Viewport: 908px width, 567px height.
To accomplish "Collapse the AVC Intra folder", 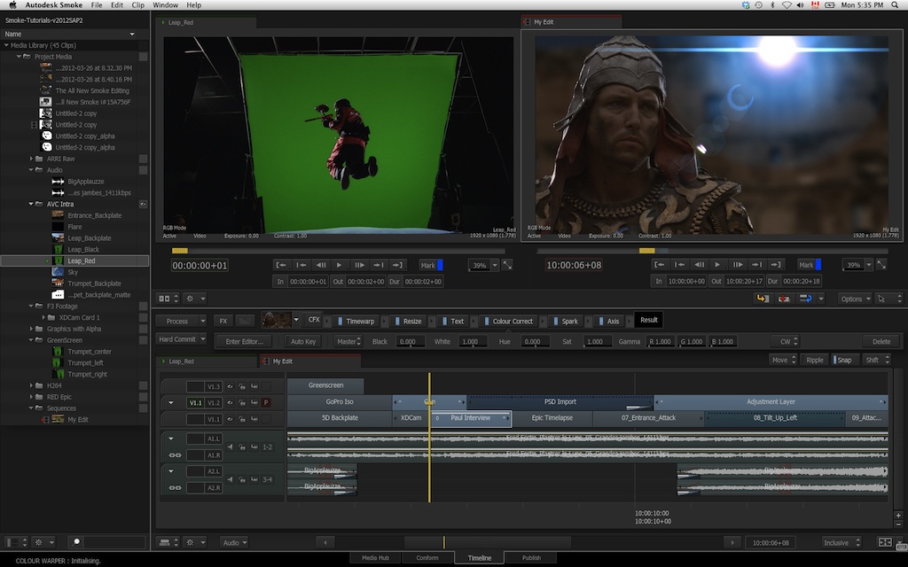I will pyautogui.click(x=31, y=204).
